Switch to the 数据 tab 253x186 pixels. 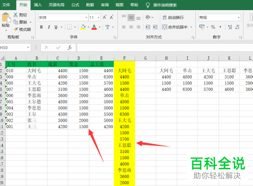90,5
